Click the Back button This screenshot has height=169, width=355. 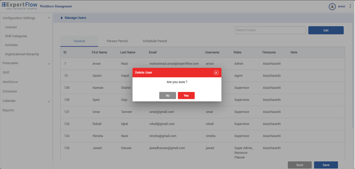coord(300,165)
